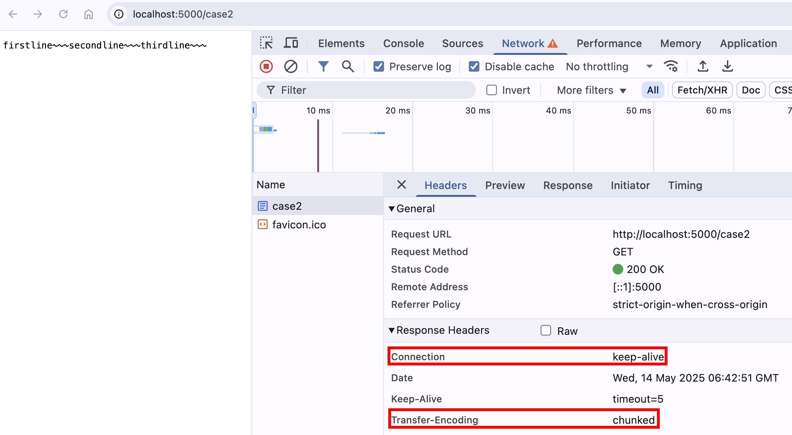Open the More filters dropdown
Viewport: 792px width, 435px height.
pyautogui.click(x=592, y=90)
